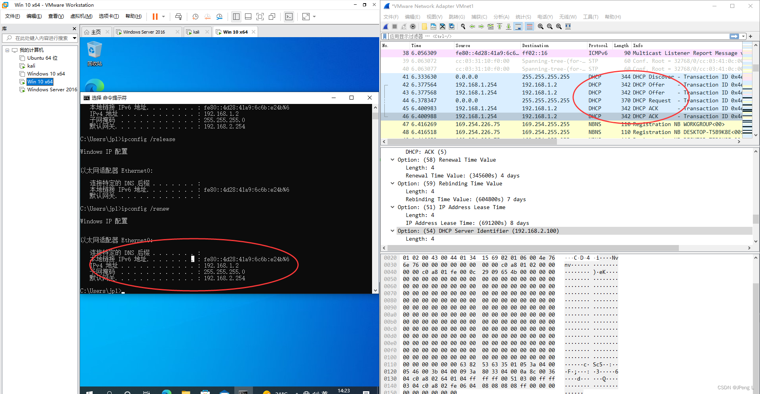Take a VM snapshot icon
The image size is (760, 394).
pyautogui.click(x=195, y=17)
